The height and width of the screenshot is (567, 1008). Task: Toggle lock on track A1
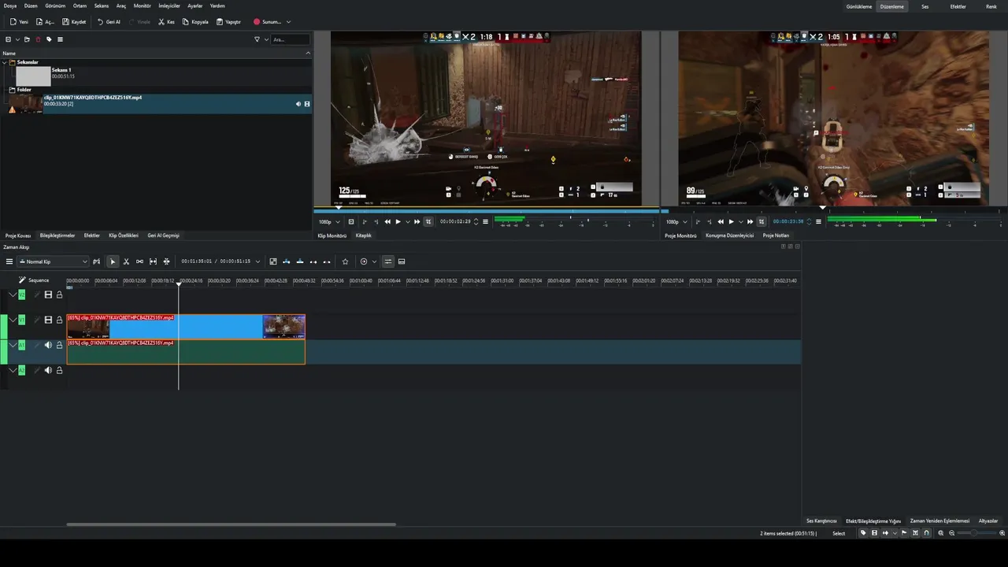click(59, 345)
